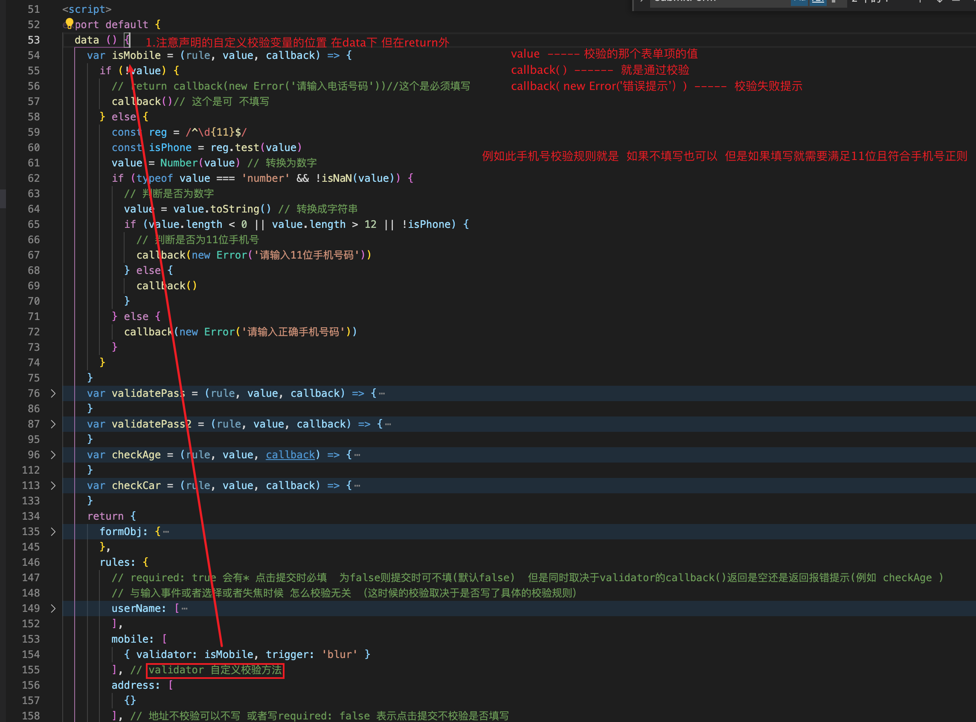Click folded ellipsis on validatePass2 line

pyautogui.click(x=388, y=424)
